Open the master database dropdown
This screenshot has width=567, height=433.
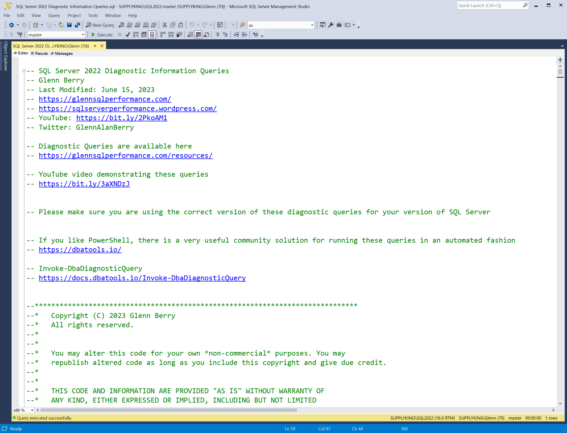[x=83, y=34]
